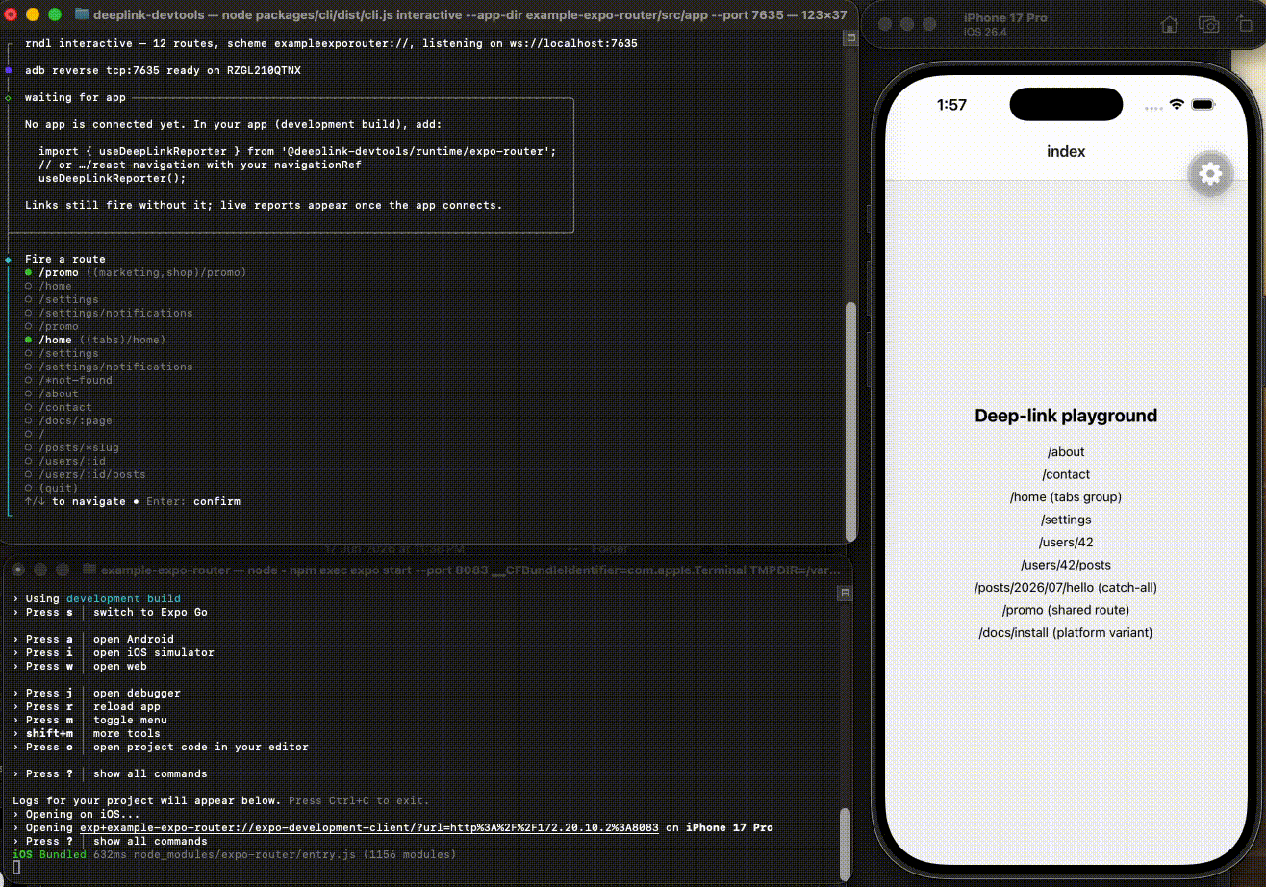Viewport: 1266px width, 887px height.
Task: Click the folder icon in the example-expo-router title bar
Action: [89, 570]
